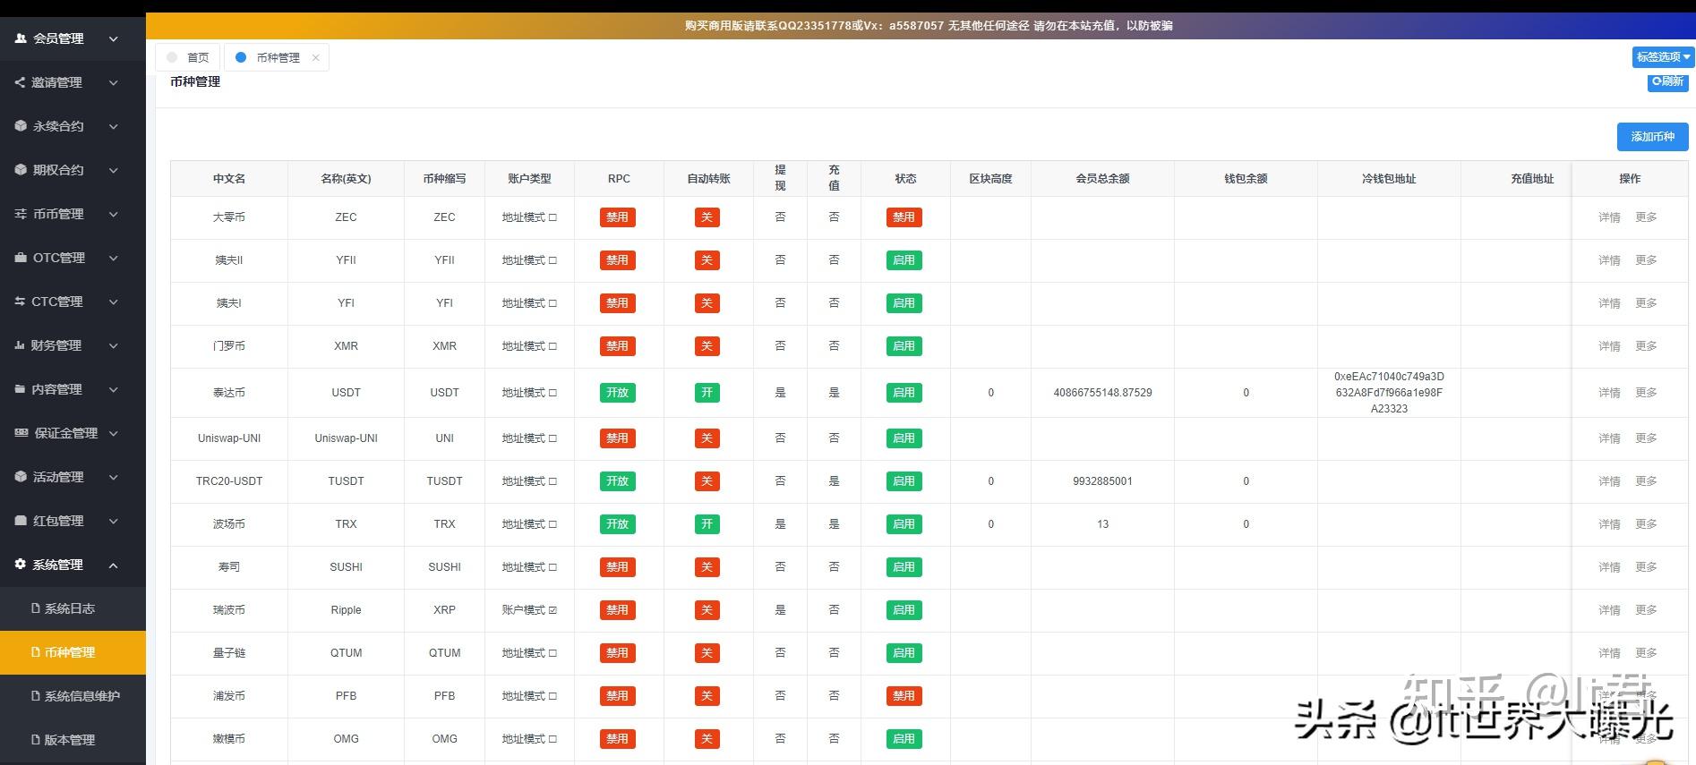Open 更多 for the USDT row
The image size is (1696, 765).
coord(1646,393)
